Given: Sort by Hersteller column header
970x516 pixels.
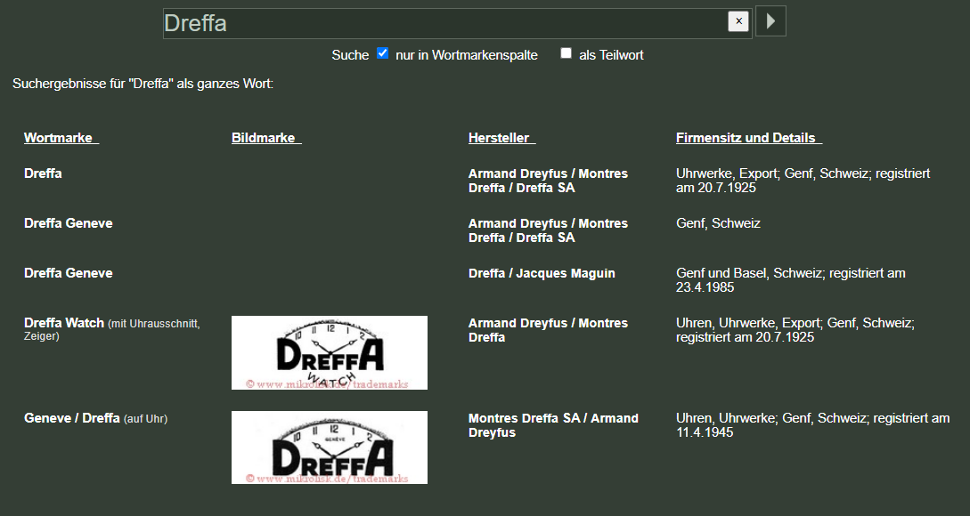Looking at the screenshot, I should pyautogui.click(x=501, y=138).
